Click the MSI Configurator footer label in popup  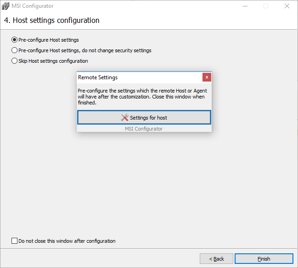coord(144,129)
